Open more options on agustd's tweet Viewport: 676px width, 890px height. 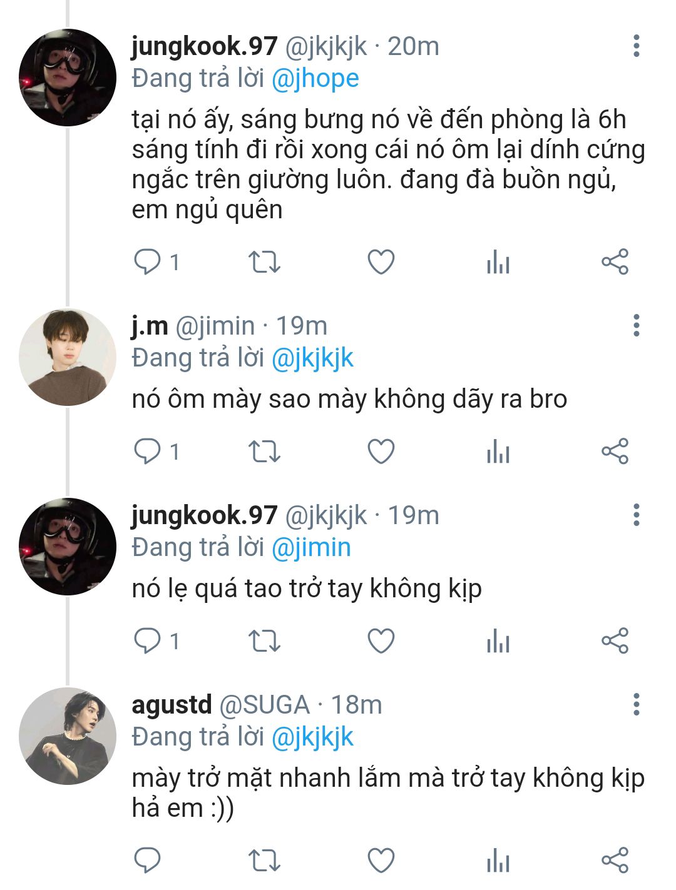637,705
